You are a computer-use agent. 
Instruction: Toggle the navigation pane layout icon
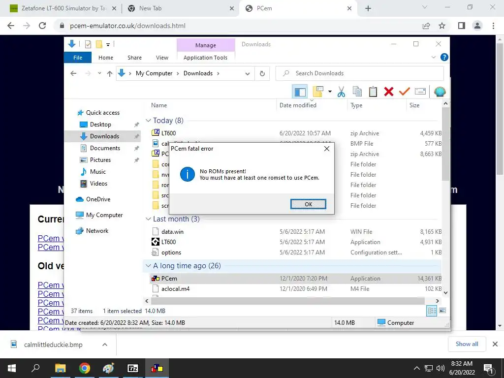300,92
